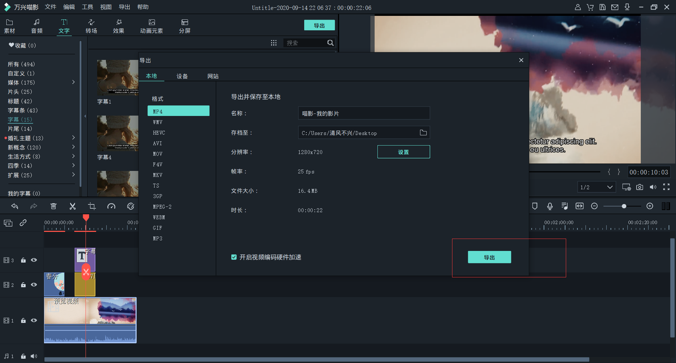Screen dimensions: 676x363
Task: Expand the 媒体 (175) category
Action: pos(73,82)
